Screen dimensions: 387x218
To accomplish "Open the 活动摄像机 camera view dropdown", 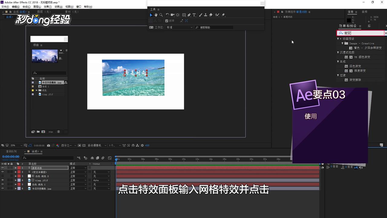I will (97, 145).
